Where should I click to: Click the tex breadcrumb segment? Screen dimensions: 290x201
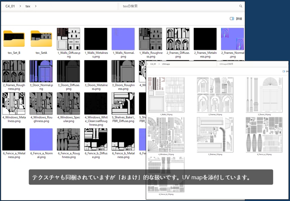(28, 6)
